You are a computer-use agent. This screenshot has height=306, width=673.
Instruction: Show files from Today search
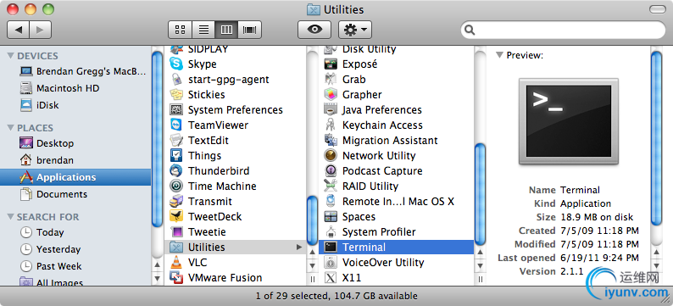tap(75, 232)
